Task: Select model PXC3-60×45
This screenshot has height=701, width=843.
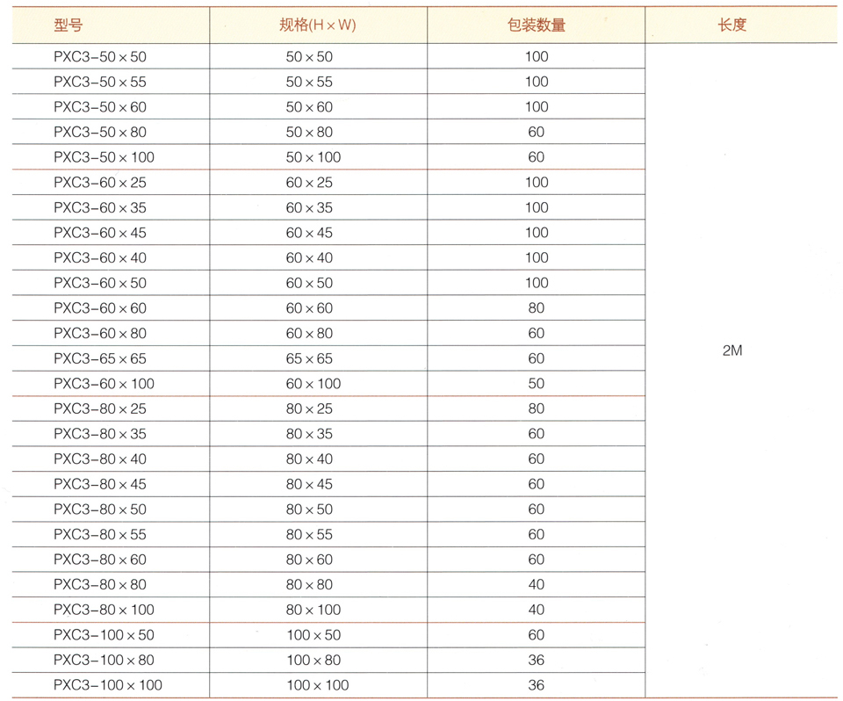Action: pos(100,233)
